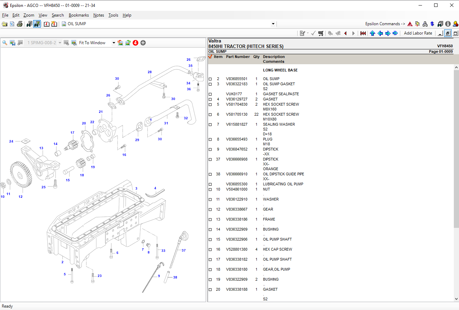The width and height of the screenshot is (459, 310).
Task: Open the Notes menu
Action: click(x=99, y=15)
